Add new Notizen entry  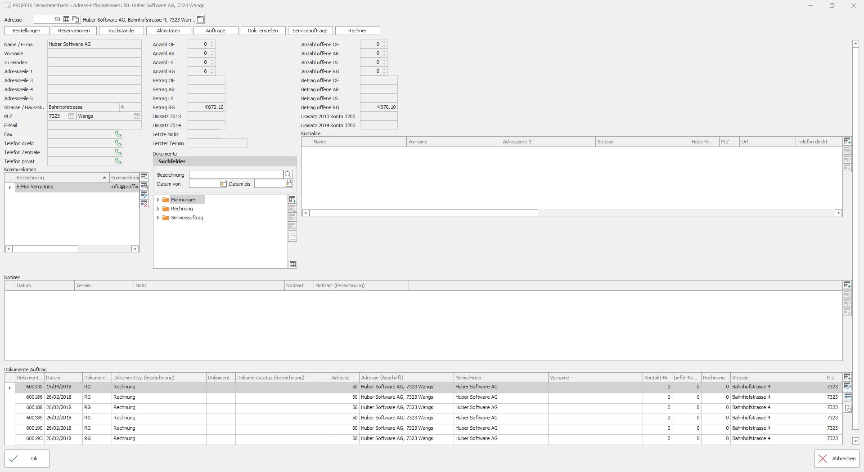pyautogui.click(x=847, y=285)
